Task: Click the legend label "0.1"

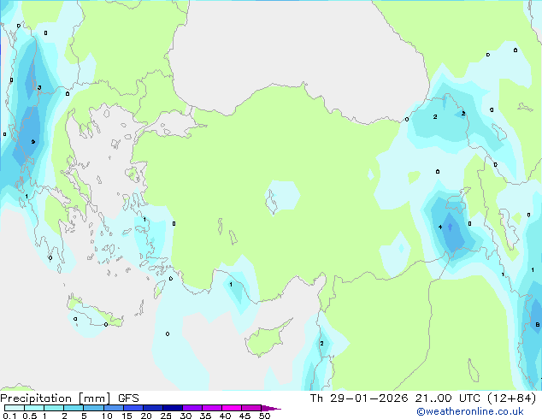Action: [x=9, y=416]
